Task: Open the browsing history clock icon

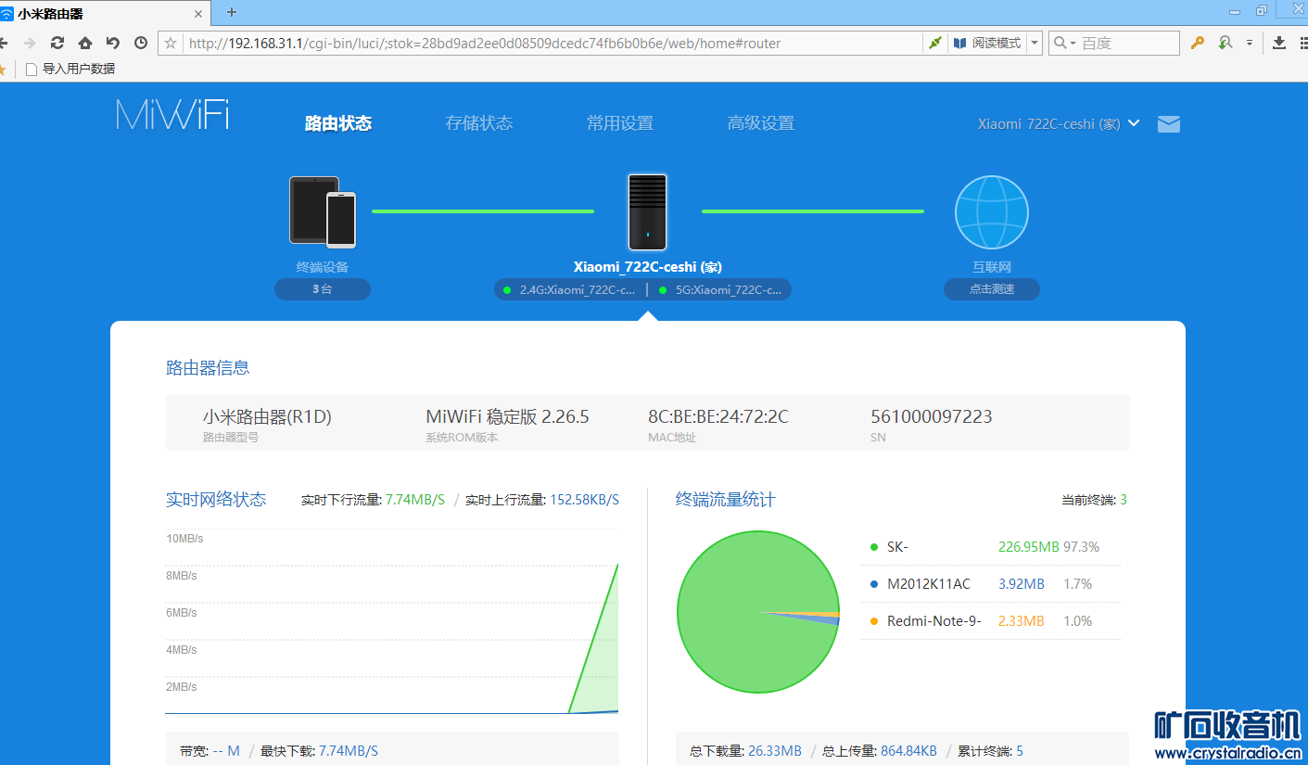Action: click(x=141, y=43)
